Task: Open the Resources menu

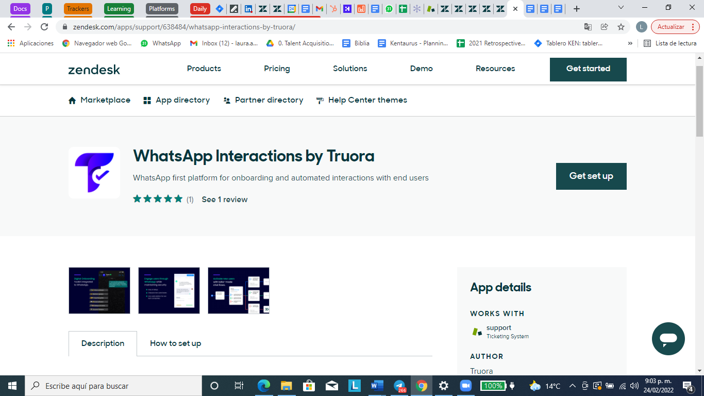Action: pyautogui.click(x=495, y=69)
